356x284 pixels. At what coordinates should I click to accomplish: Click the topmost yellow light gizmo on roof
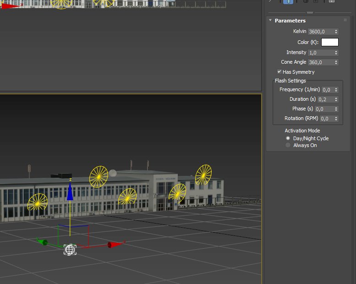point(99,176)
